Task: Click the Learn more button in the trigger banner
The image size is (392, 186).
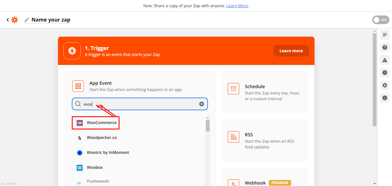Action: pyautogui.click(x=291, y=51)
